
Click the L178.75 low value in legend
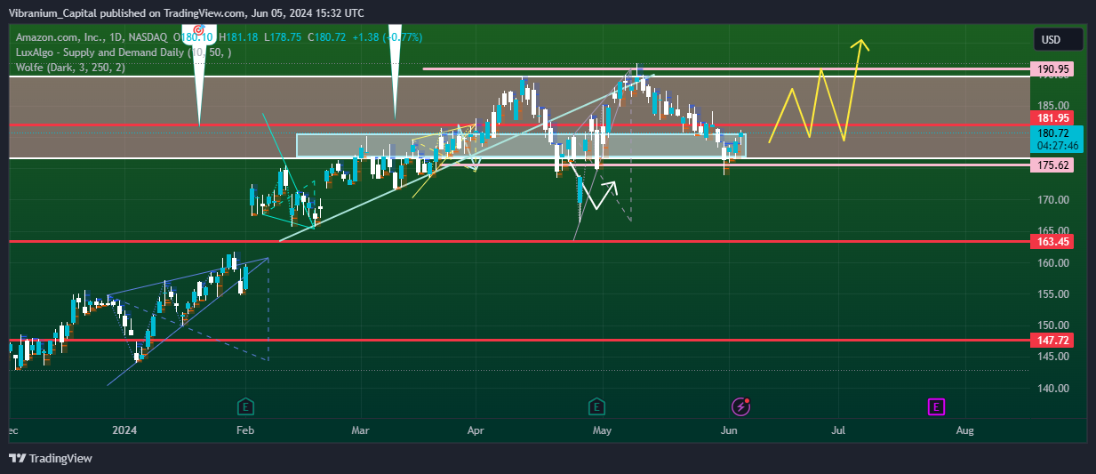284,37
